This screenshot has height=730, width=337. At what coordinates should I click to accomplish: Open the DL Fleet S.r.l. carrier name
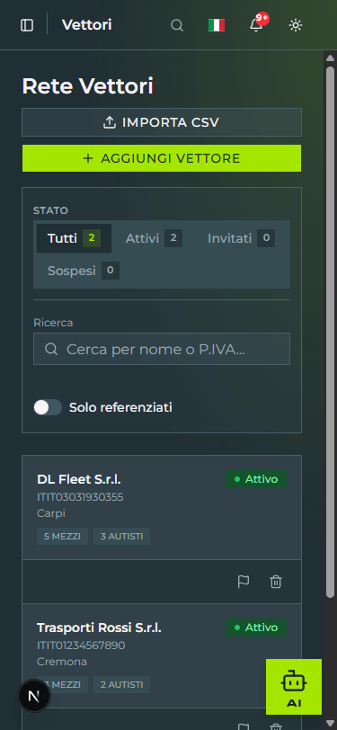79,479
